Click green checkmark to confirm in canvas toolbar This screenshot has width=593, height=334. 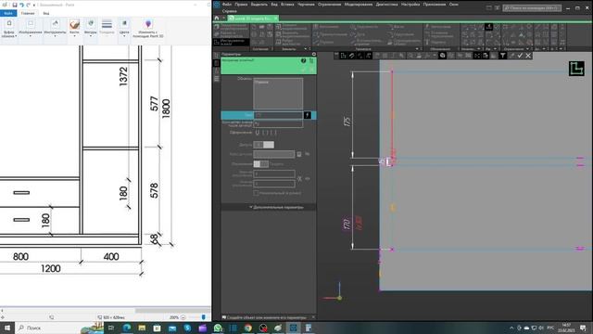[x=520, y=56]
